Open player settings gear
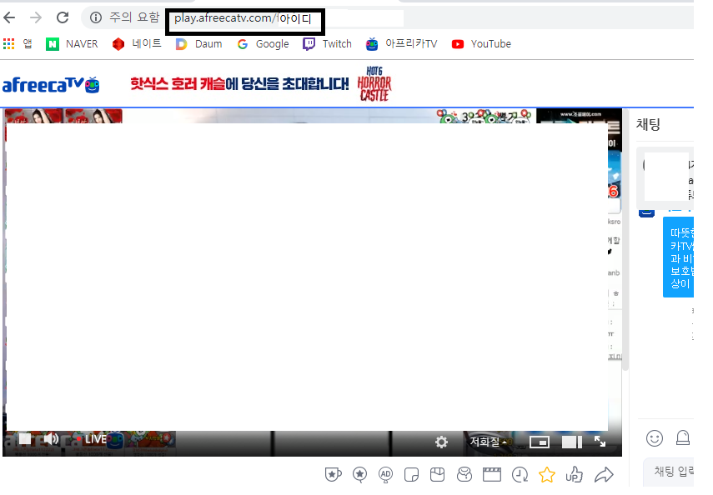 (442, 442)
